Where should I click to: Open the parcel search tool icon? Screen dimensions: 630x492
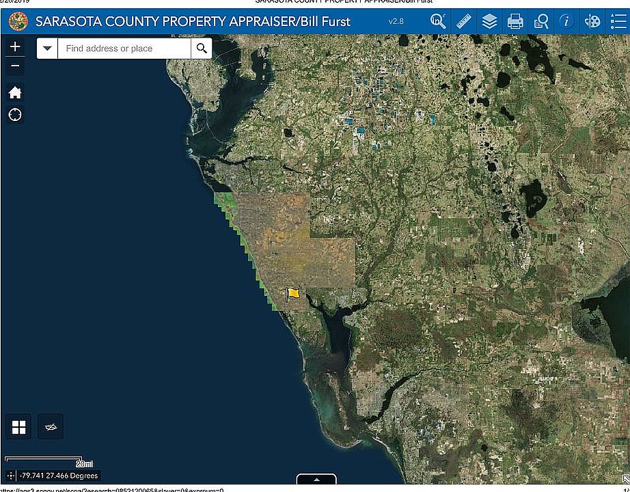pyautogui.click(x=540, y=21)
